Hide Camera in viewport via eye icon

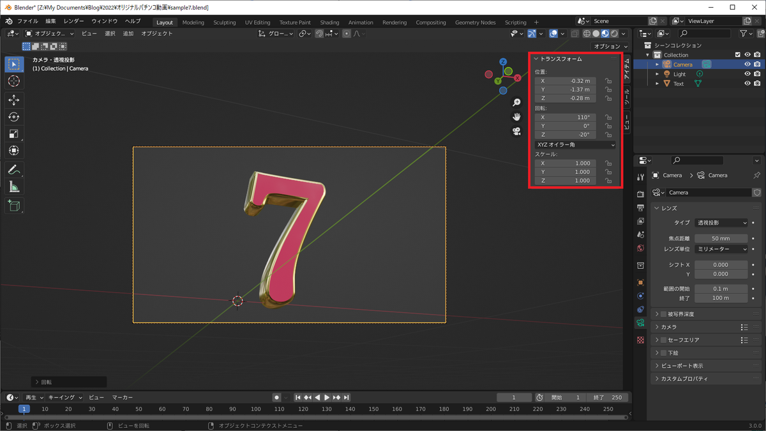tap(747, 64)
